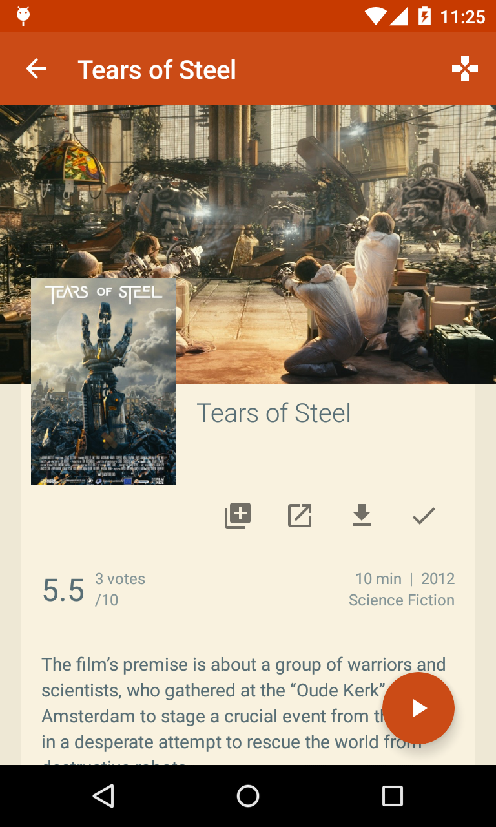This screenshot has width=496, height=827.
Task: Tap the battery icon in status bar
Action: [x=424, y=16]
